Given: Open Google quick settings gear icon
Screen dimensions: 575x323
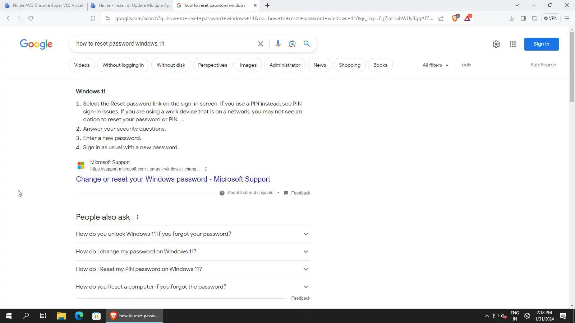Looking at the screenshot, I should point(496,44).
